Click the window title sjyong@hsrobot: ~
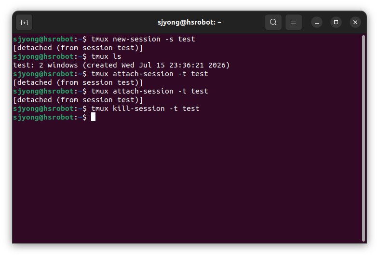This screenshot has width=379, height=257. tap(189, 22)
